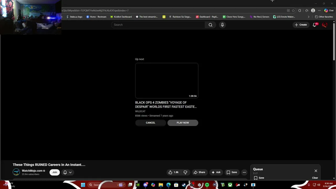Viewport: 336px width, 189px height.
Task: Open Dashboard – Repli bookmark
Action: click(207, 17)
